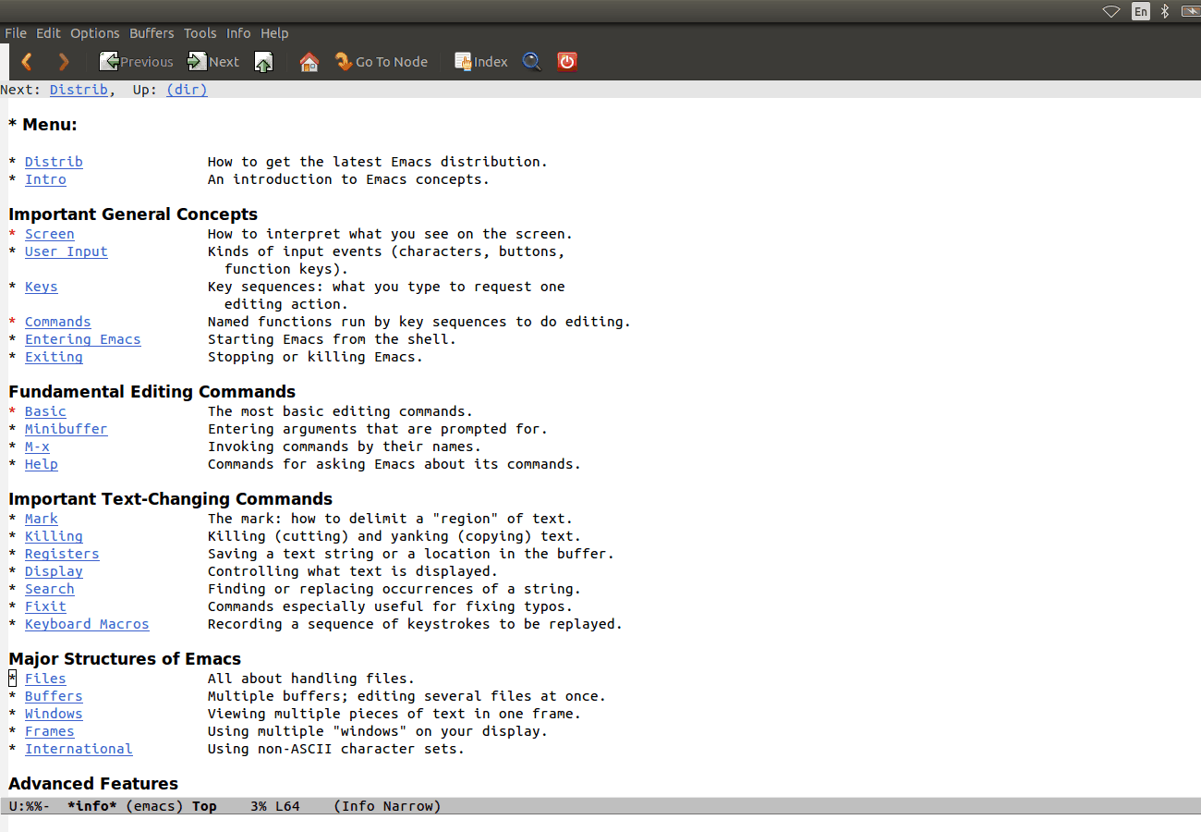Open the Killing node link
This screenshot has height=832, width=1201.
pos(54,536)
